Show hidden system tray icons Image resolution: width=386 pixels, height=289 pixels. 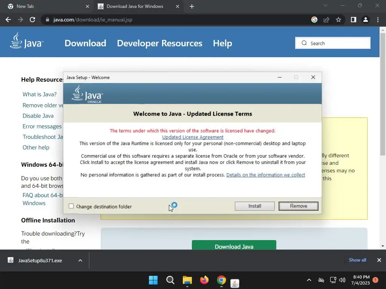pos(309,280)
